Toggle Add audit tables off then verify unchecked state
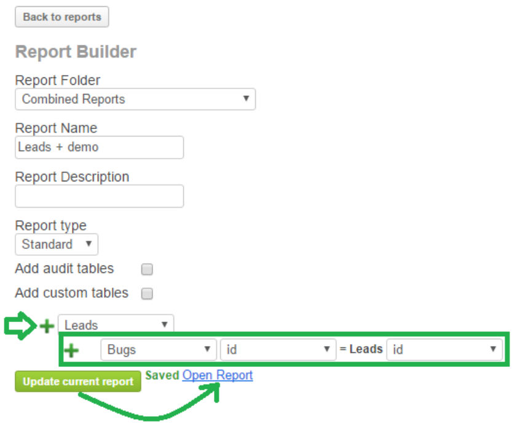This screenshot has height=429, width=514. pyautogui.click(x=146, y=269)
